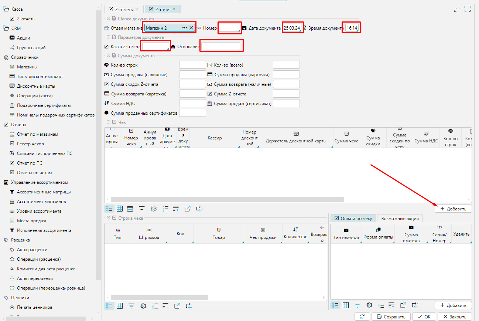This screenshot has width=479, height=321.
Task: Toggle fullscreen mode icon at top right
Action: [468, 9]
